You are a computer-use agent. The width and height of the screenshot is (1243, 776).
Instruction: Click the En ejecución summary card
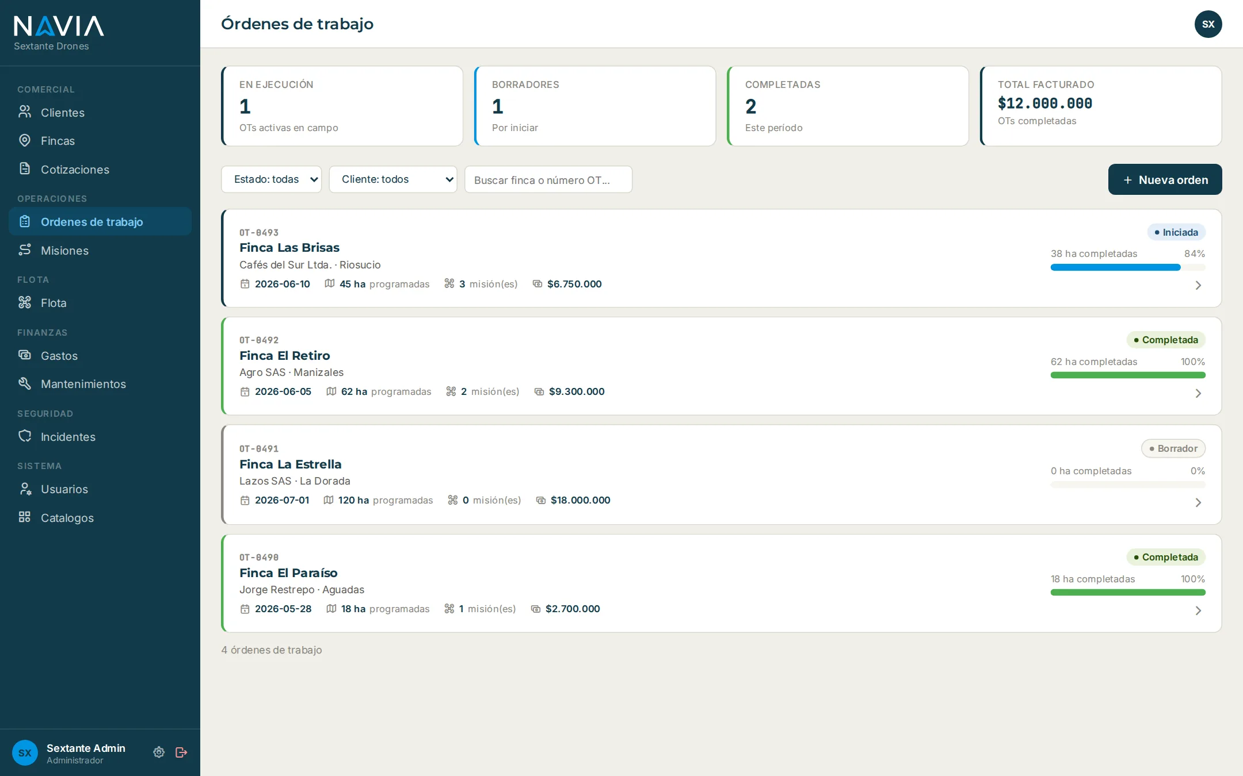(x=342, y=106)
